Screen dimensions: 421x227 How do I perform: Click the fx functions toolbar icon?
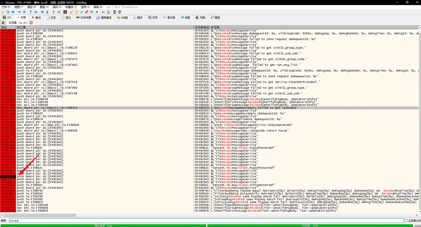point(92,12)
